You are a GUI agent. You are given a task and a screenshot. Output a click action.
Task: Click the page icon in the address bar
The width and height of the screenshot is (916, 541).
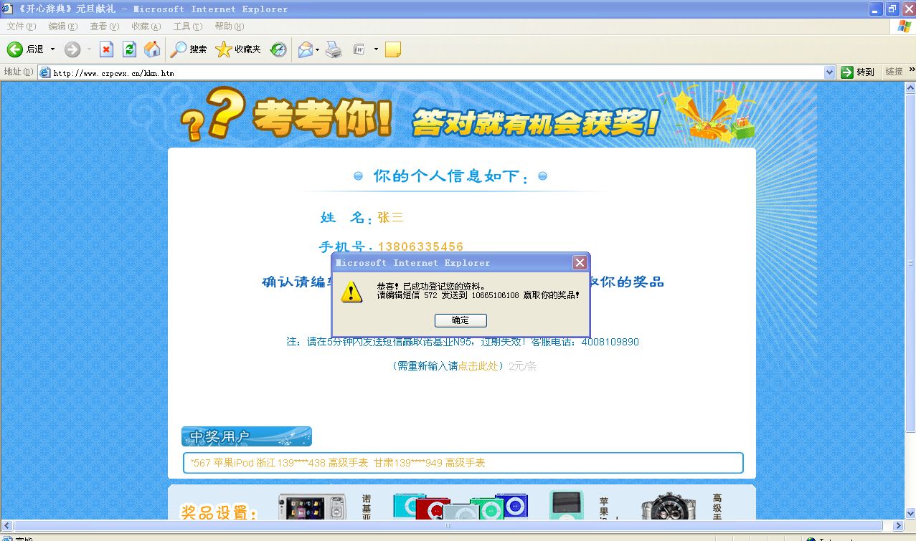(44, 72)
